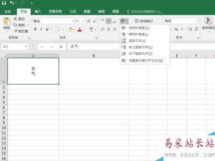Open number format dialog launcher
This screenshot has height=161, width=215.
pyautogui.click(x=198, y=38)
